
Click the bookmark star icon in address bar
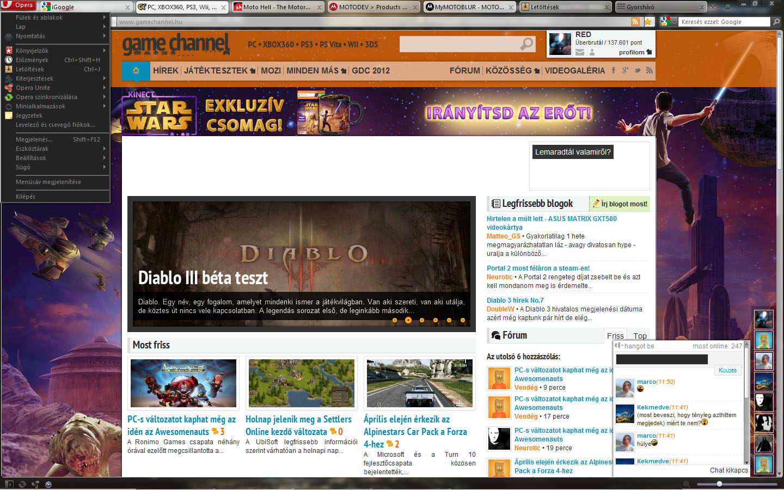coord(648,22)
